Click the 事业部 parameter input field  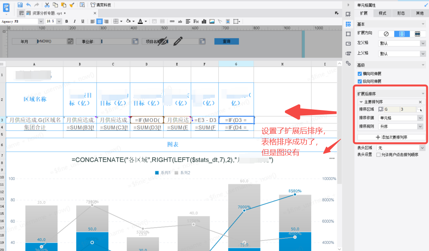point(116,41)
